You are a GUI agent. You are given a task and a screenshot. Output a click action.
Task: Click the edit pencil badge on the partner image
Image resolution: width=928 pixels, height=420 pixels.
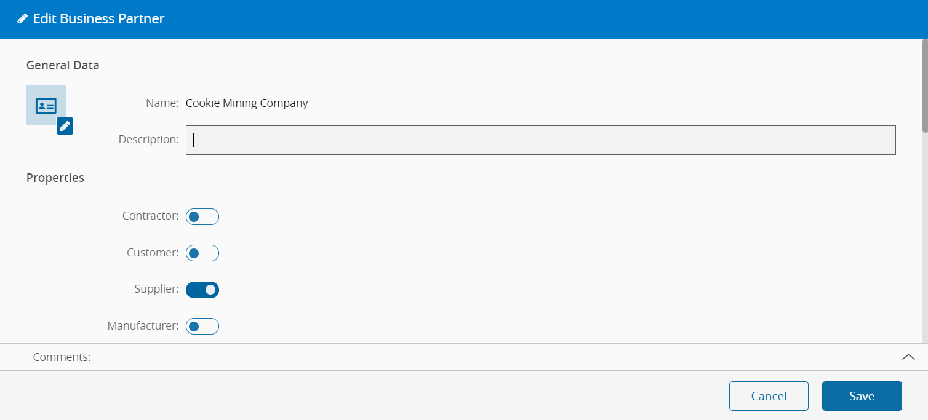click(x=65, y=126)
